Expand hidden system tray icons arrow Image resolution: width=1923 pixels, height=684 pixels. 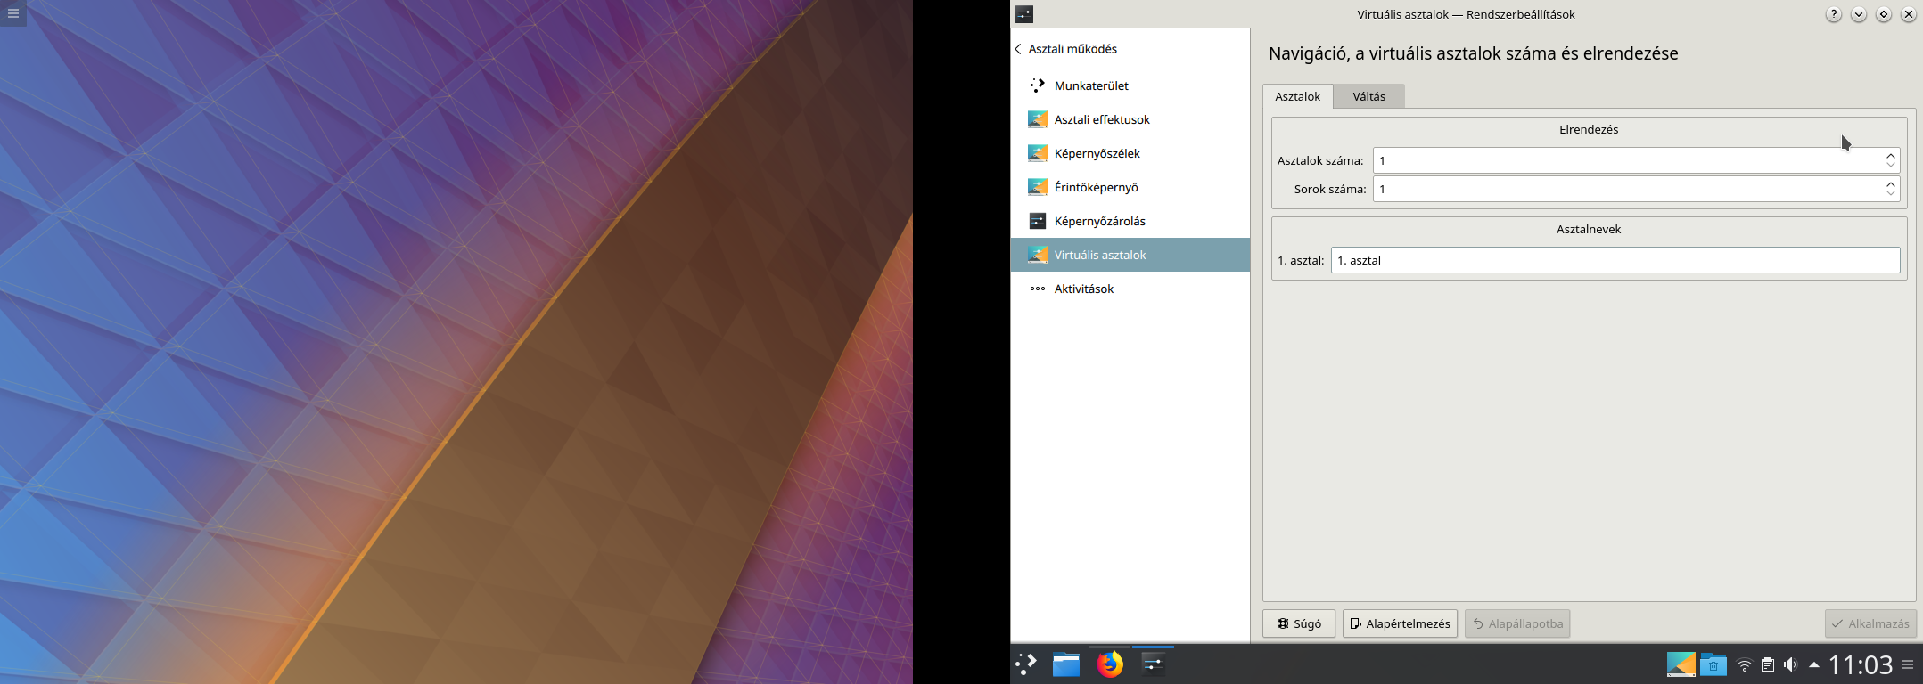click(1814, 665)
